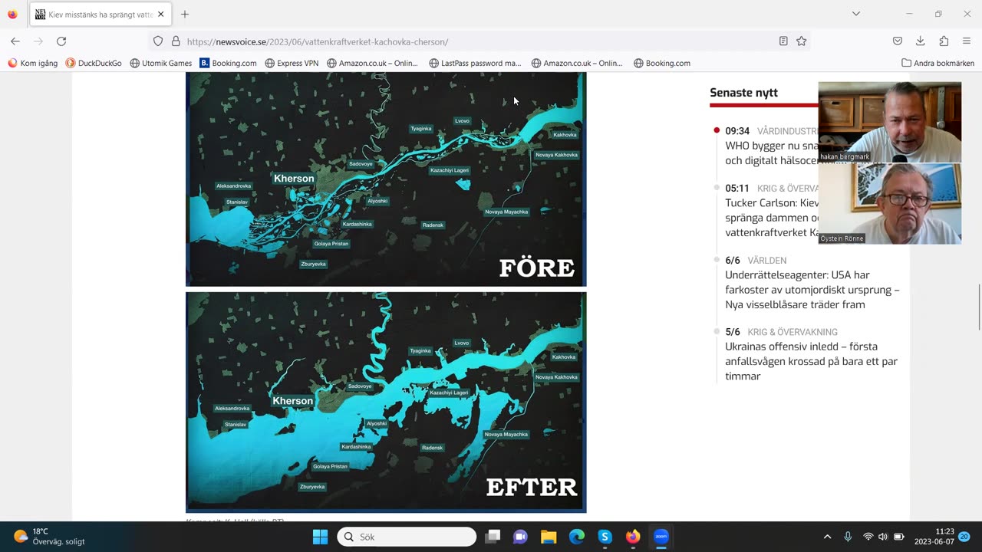This screenshot has width=982, height=552.
Task: Click the KRIG & ÖVERVAKNING tag on 5/6
Action: (x=793, y=332)
